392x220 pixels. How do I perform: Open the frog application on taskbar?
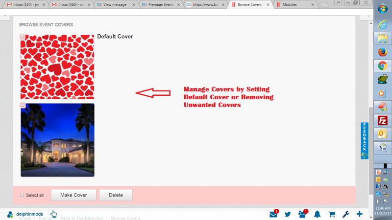pyautogui.click(x=383, y=80)
